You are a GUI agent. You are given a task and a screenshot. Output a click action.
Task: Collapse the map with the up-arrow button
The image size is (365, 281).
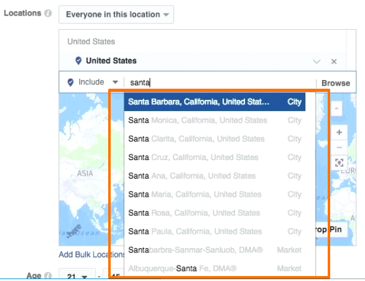coord(336,109)
